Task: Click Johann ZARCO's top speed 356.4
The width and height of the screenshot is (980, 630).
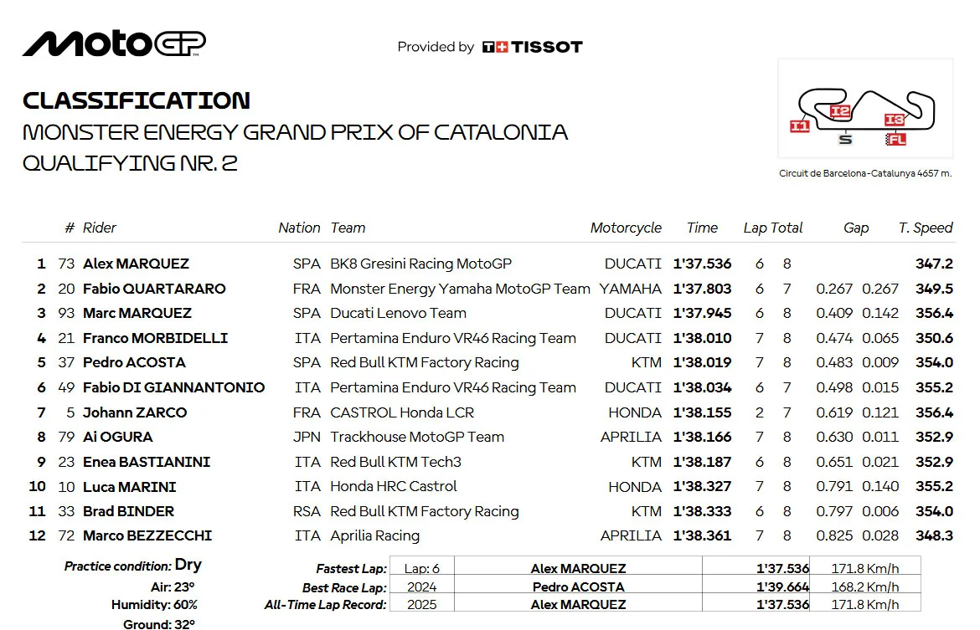Action: (935, 412)
